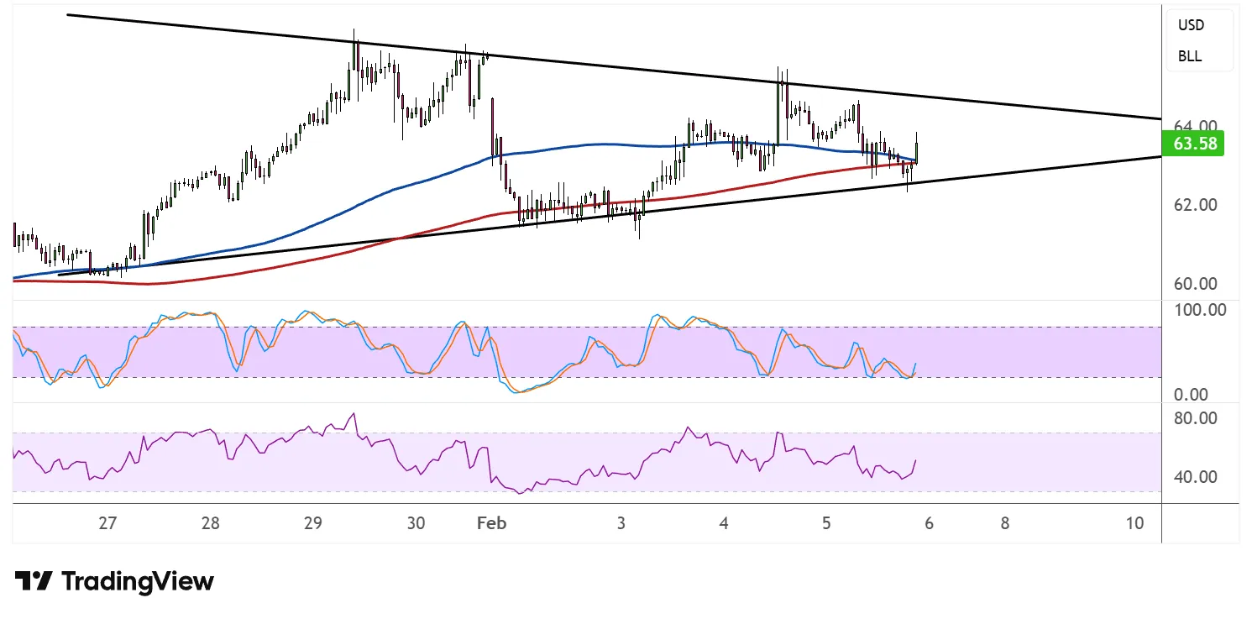Select date 3 on the time axis
This screenshot has width=1252, height=619.
[621, 523]
